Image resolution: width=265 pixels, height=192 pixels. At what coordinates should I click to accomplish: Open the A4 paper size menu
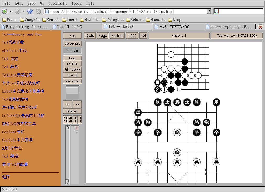[143, 36]
